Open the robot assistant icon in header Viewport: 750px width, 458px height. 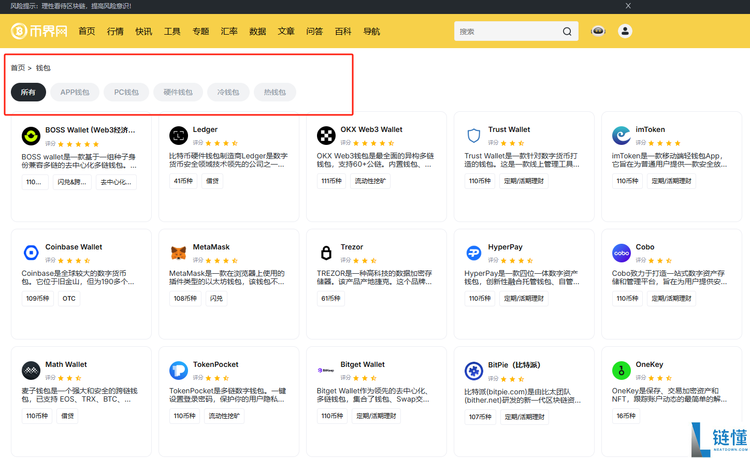pos(598,31)
